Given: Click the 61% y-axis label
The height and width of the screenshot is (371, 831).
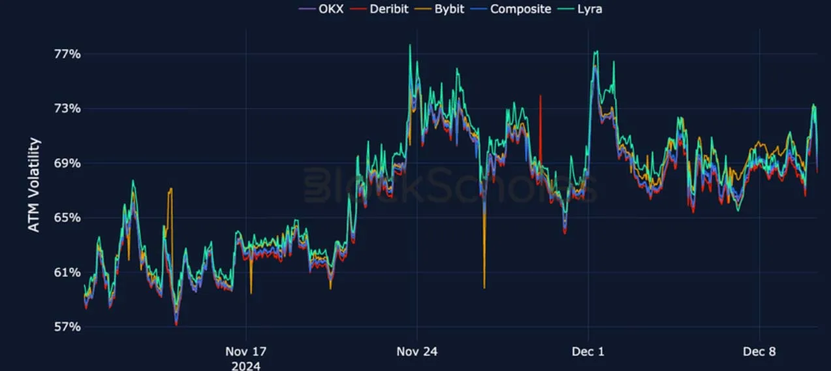Looking at the screenshot, I should (67, 272).
